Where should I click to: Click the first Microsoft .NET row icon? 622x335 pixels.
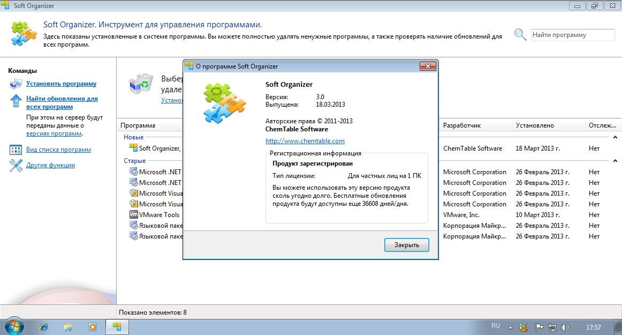134,172
